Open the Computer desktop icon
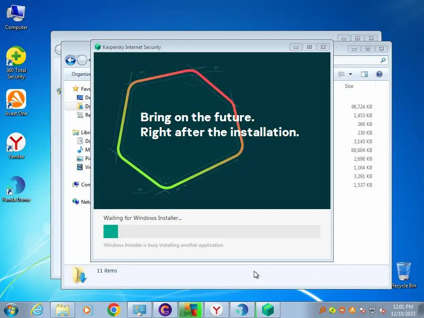 pos(16,17)
